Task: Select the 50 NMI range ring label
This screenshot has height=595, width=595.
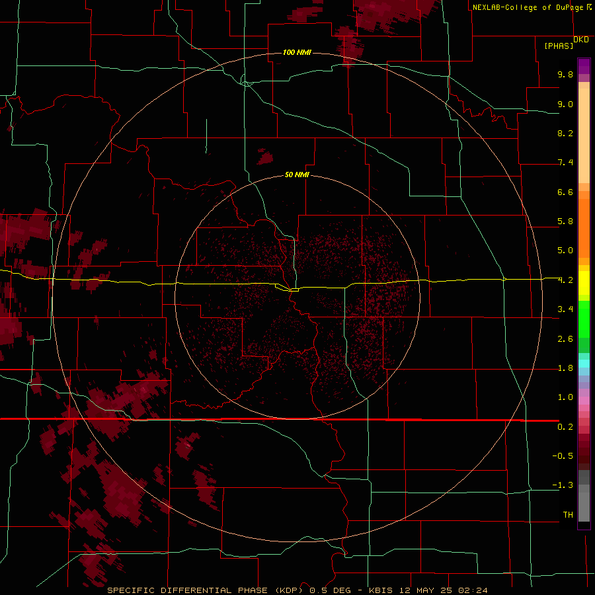Action: tap(297, 175)
